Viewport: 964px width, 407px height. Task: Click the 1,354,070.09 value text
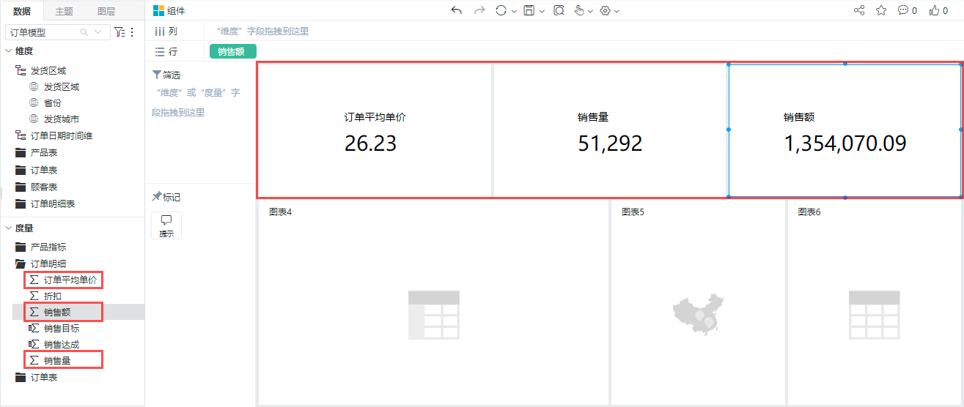coord(845,143)
